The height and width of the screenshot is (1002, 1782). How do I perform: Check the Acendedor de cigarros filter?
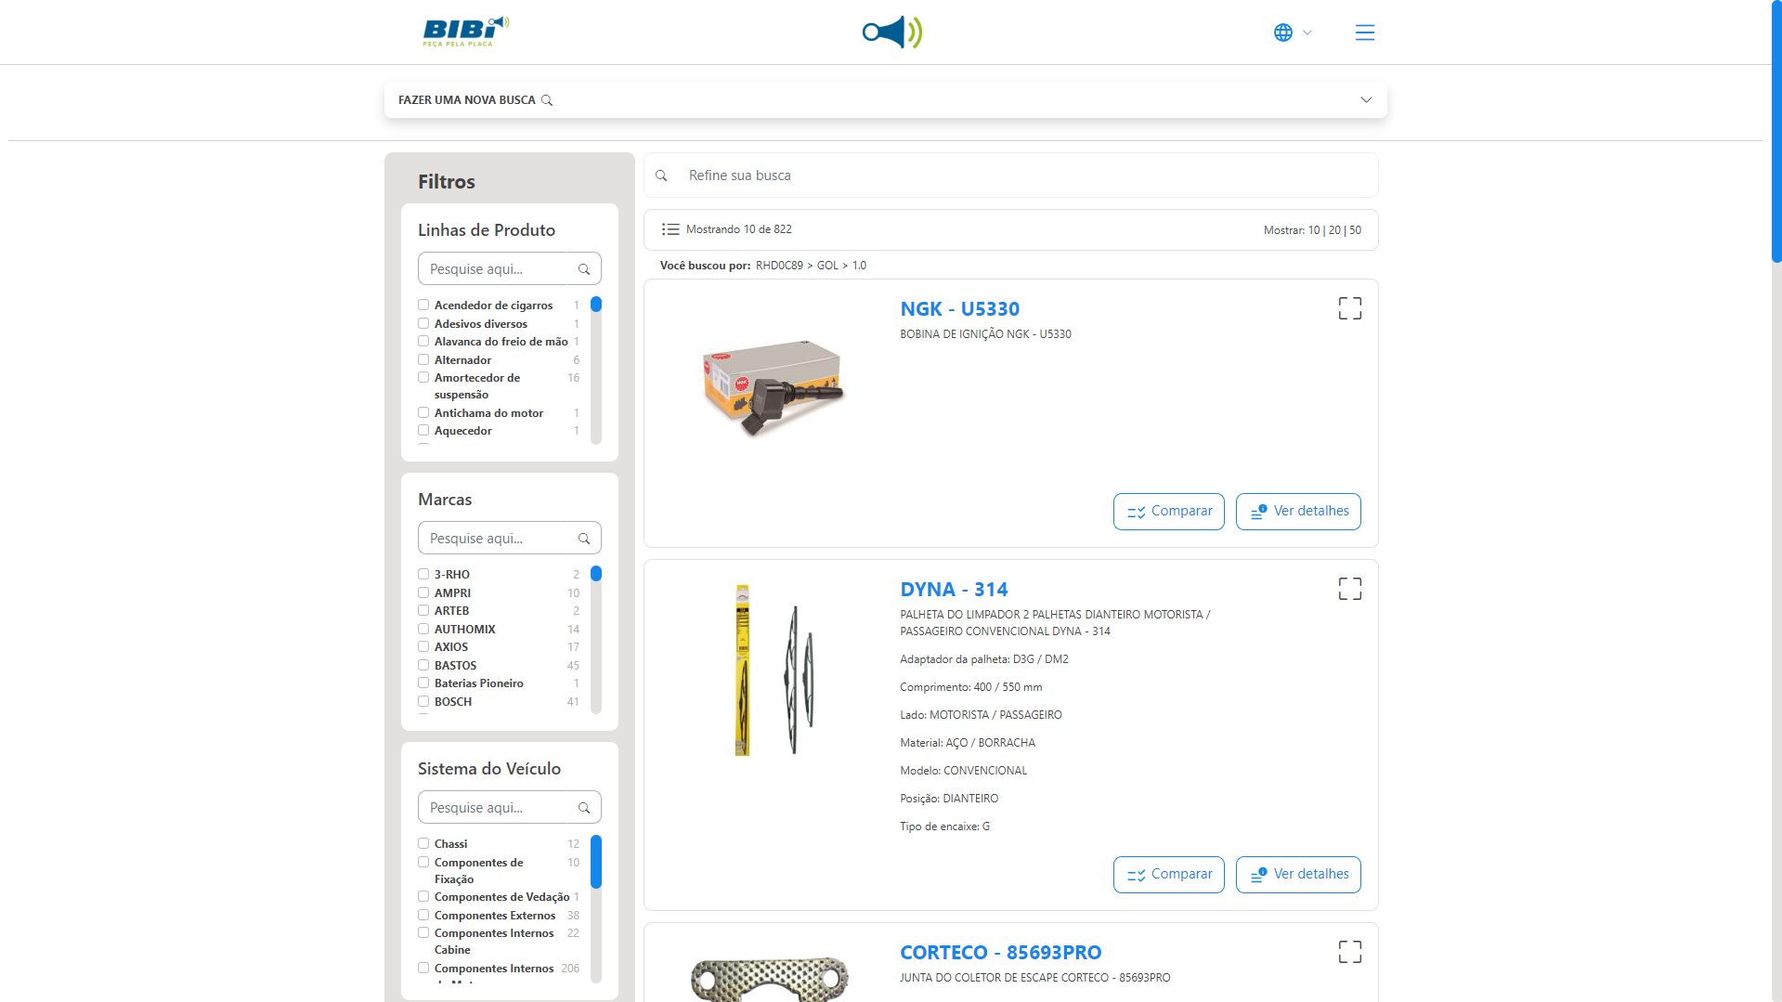423,305
